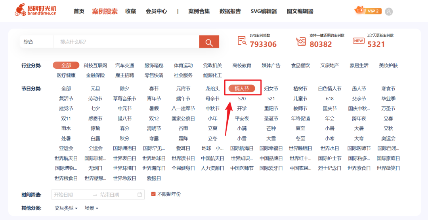This screenshot has width=428, height=220.
Task: Filter by 能源化工 industry
Action: (x=212, y=75)
